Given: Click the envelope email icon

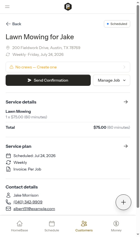Looking at the screenshot, I should pos(8,209).
